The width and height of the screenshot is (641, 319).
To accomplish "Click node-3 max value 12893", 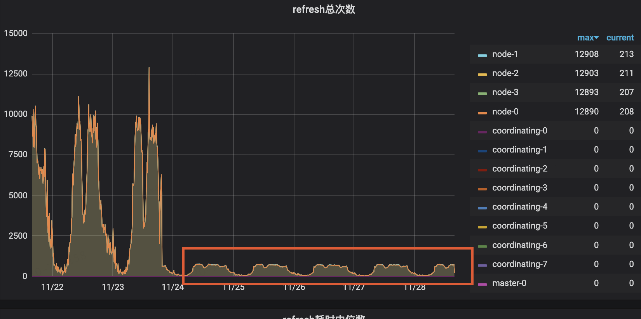I will coord(587,92).
